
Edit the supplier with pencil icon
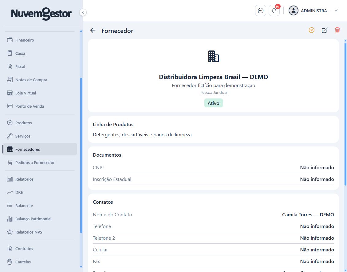(x=324, y=30)
